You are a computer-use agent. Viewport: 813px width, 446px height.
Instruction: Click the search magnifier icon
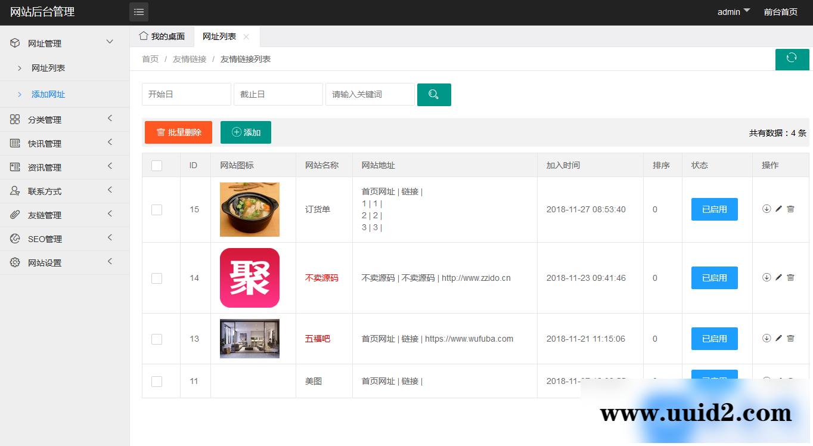pyautogui.click(x=434, y=94)
